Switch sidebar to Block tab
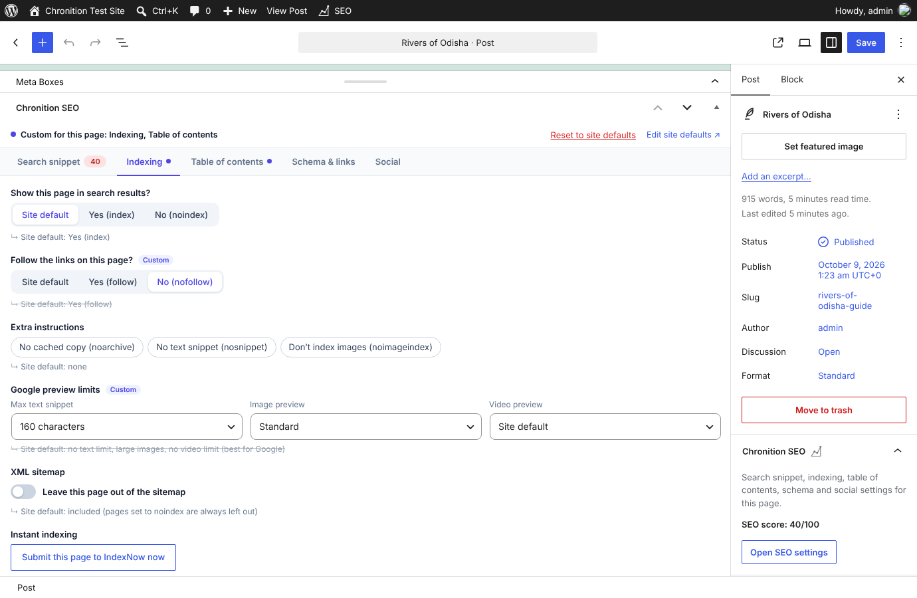Viewport: 917px width, 598px height. click(792, 80)
